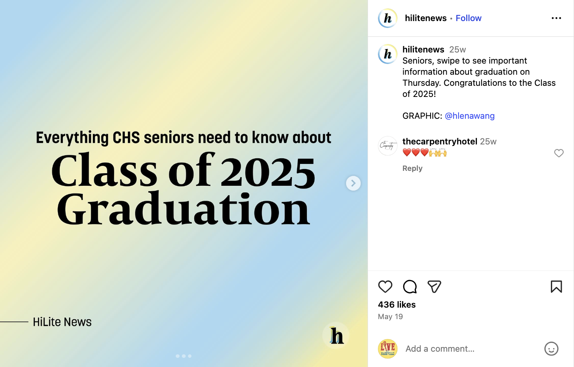The width and height of the screenshot is (574, 367).
Task: Open thecarpentryhotel's avatar
Action: (x=388, y=146)
